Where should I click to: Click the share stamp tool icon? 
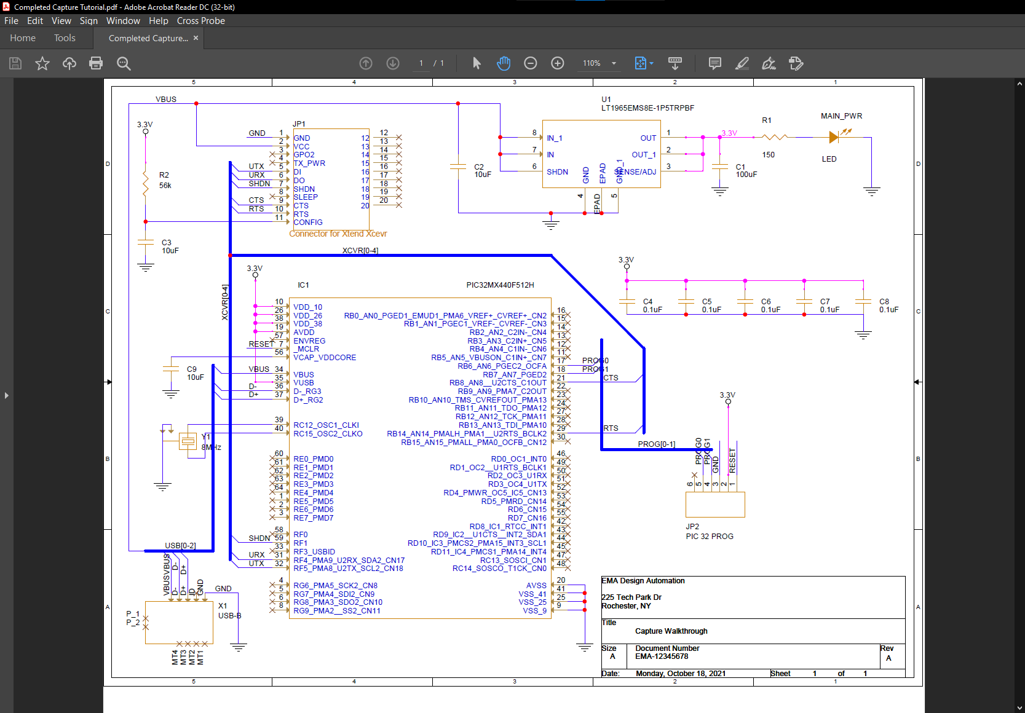[796, 63]
